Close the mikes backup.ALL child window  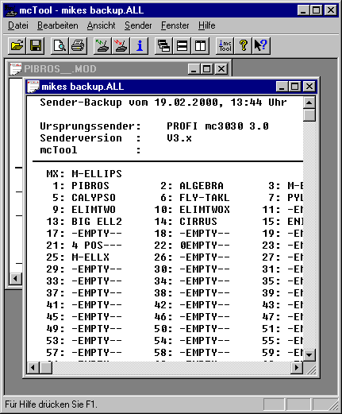click(x=309, y=87)
